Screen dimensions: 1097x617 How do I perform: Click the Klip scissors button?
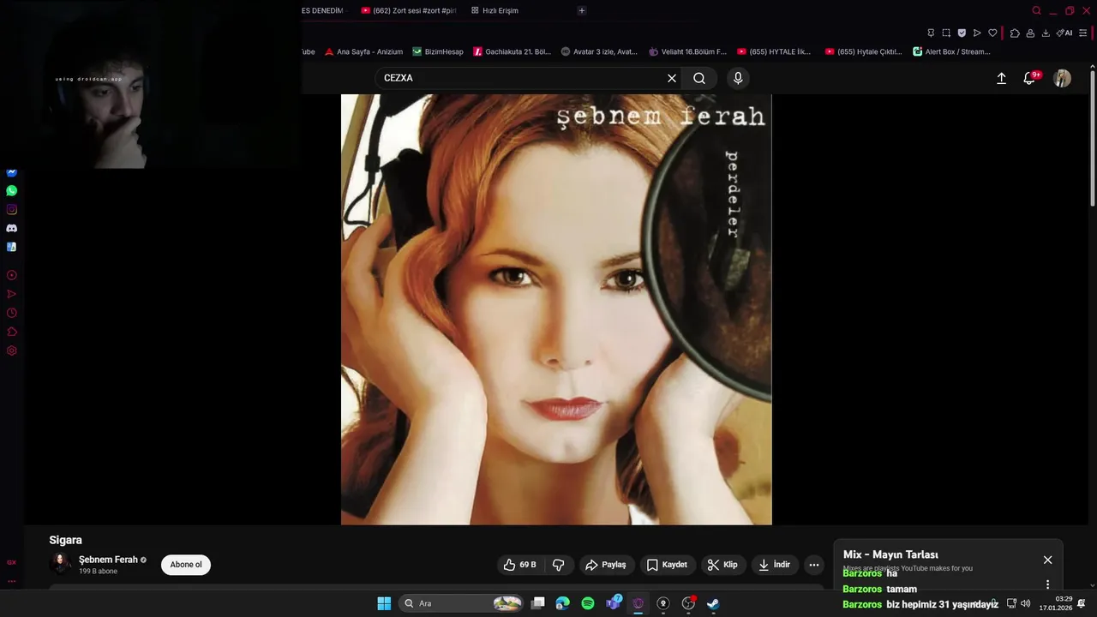click(x=722, y=565)
